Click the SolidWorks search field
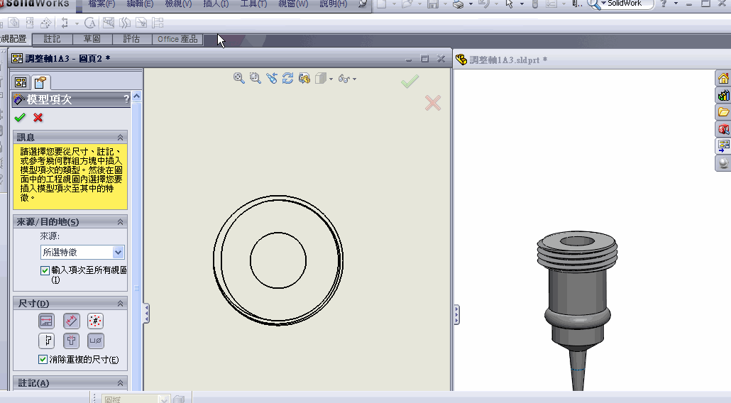 [627, 4]
